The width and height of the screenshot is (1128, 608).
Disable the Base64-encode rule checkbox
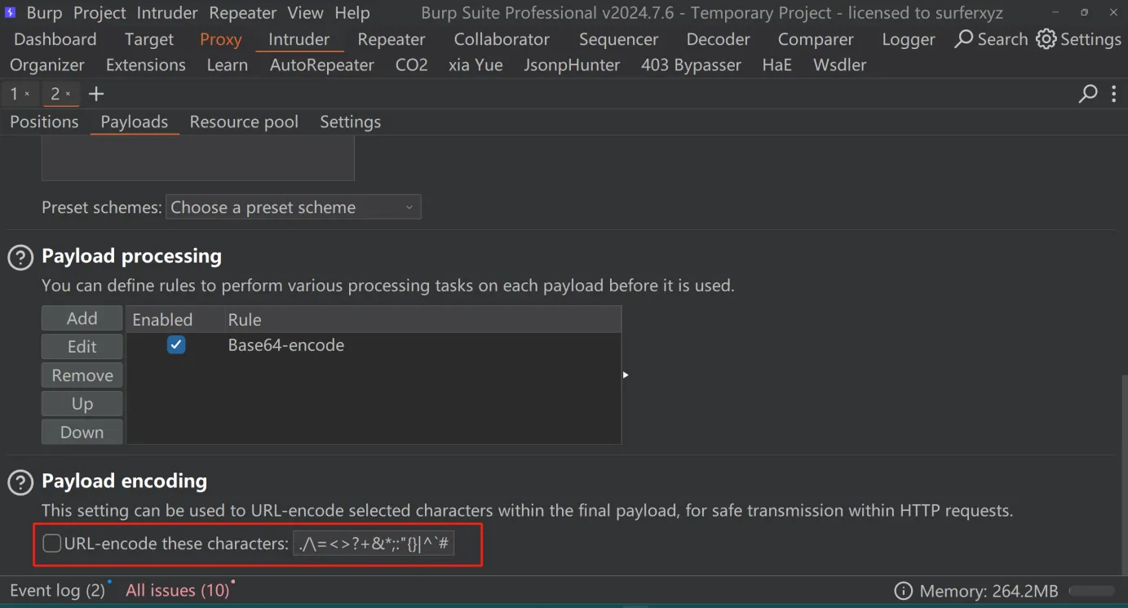point(176,345)
